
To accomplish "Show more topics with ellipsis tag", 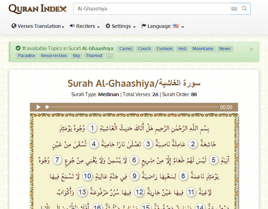I will coord(110,56).
